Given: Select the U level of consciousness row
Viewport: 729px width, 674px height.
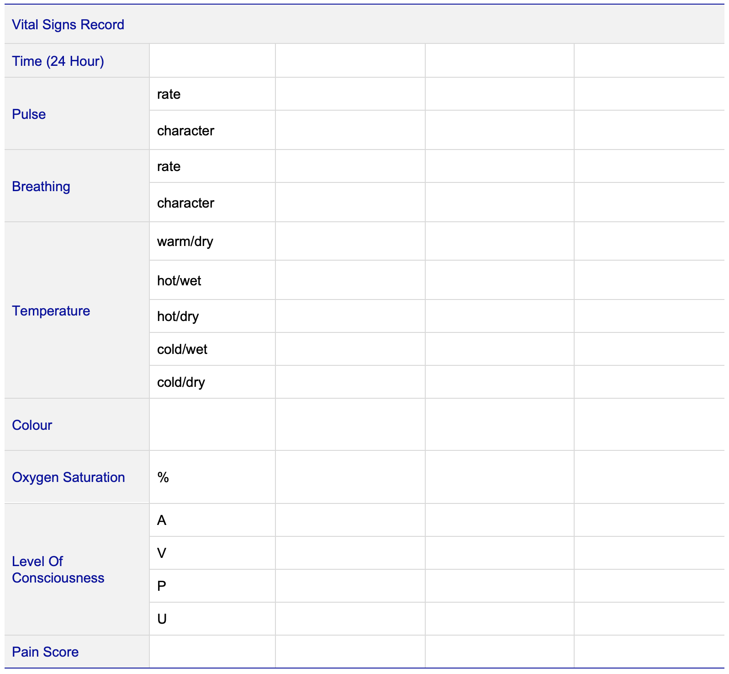Looking at the screenshot, I should (162, 619).
